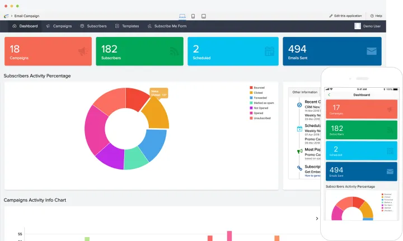Expand the chart's right chevron arrow
The image size is (403, 241).
[x=317, y=219]
